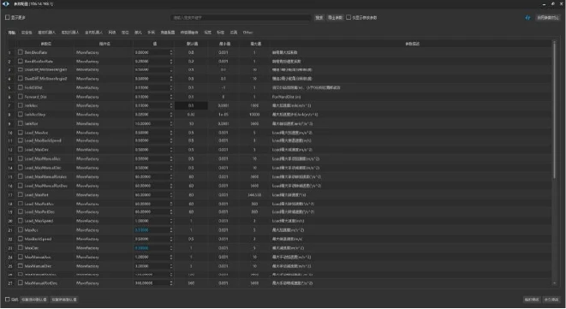Click the maximum-value column header
Viewport: 566px width, 309px height.
point(255,44)
